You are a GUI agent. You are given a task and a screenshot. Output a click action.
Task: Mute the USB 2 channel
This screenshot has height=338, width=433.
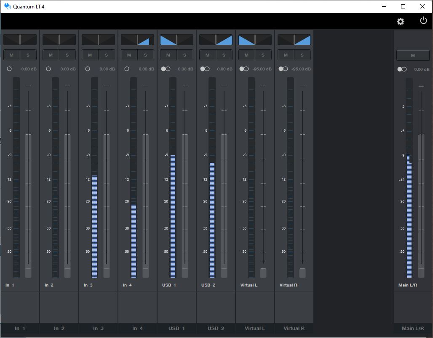click(208, 55)
